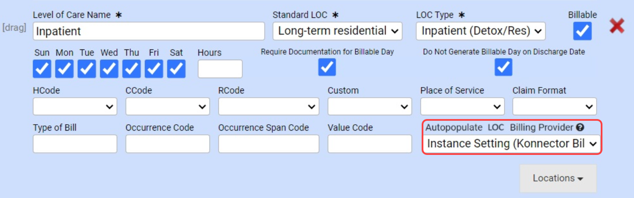The height and width of the screenshot is (198, 634).
Task: Open the LOC Type dropdown
Action: point(481,31)
